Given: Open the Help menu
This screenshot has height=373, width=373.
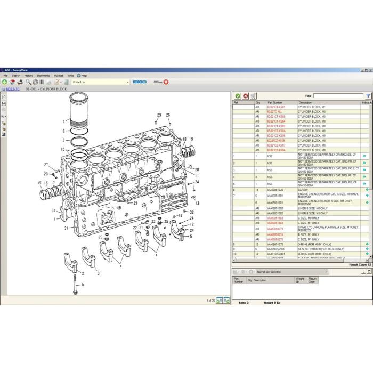Looking at the screenshot, I should click(x=82, y=76).
